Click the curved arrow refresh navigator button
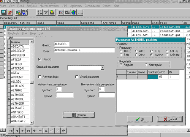 [x=63, y=131]
